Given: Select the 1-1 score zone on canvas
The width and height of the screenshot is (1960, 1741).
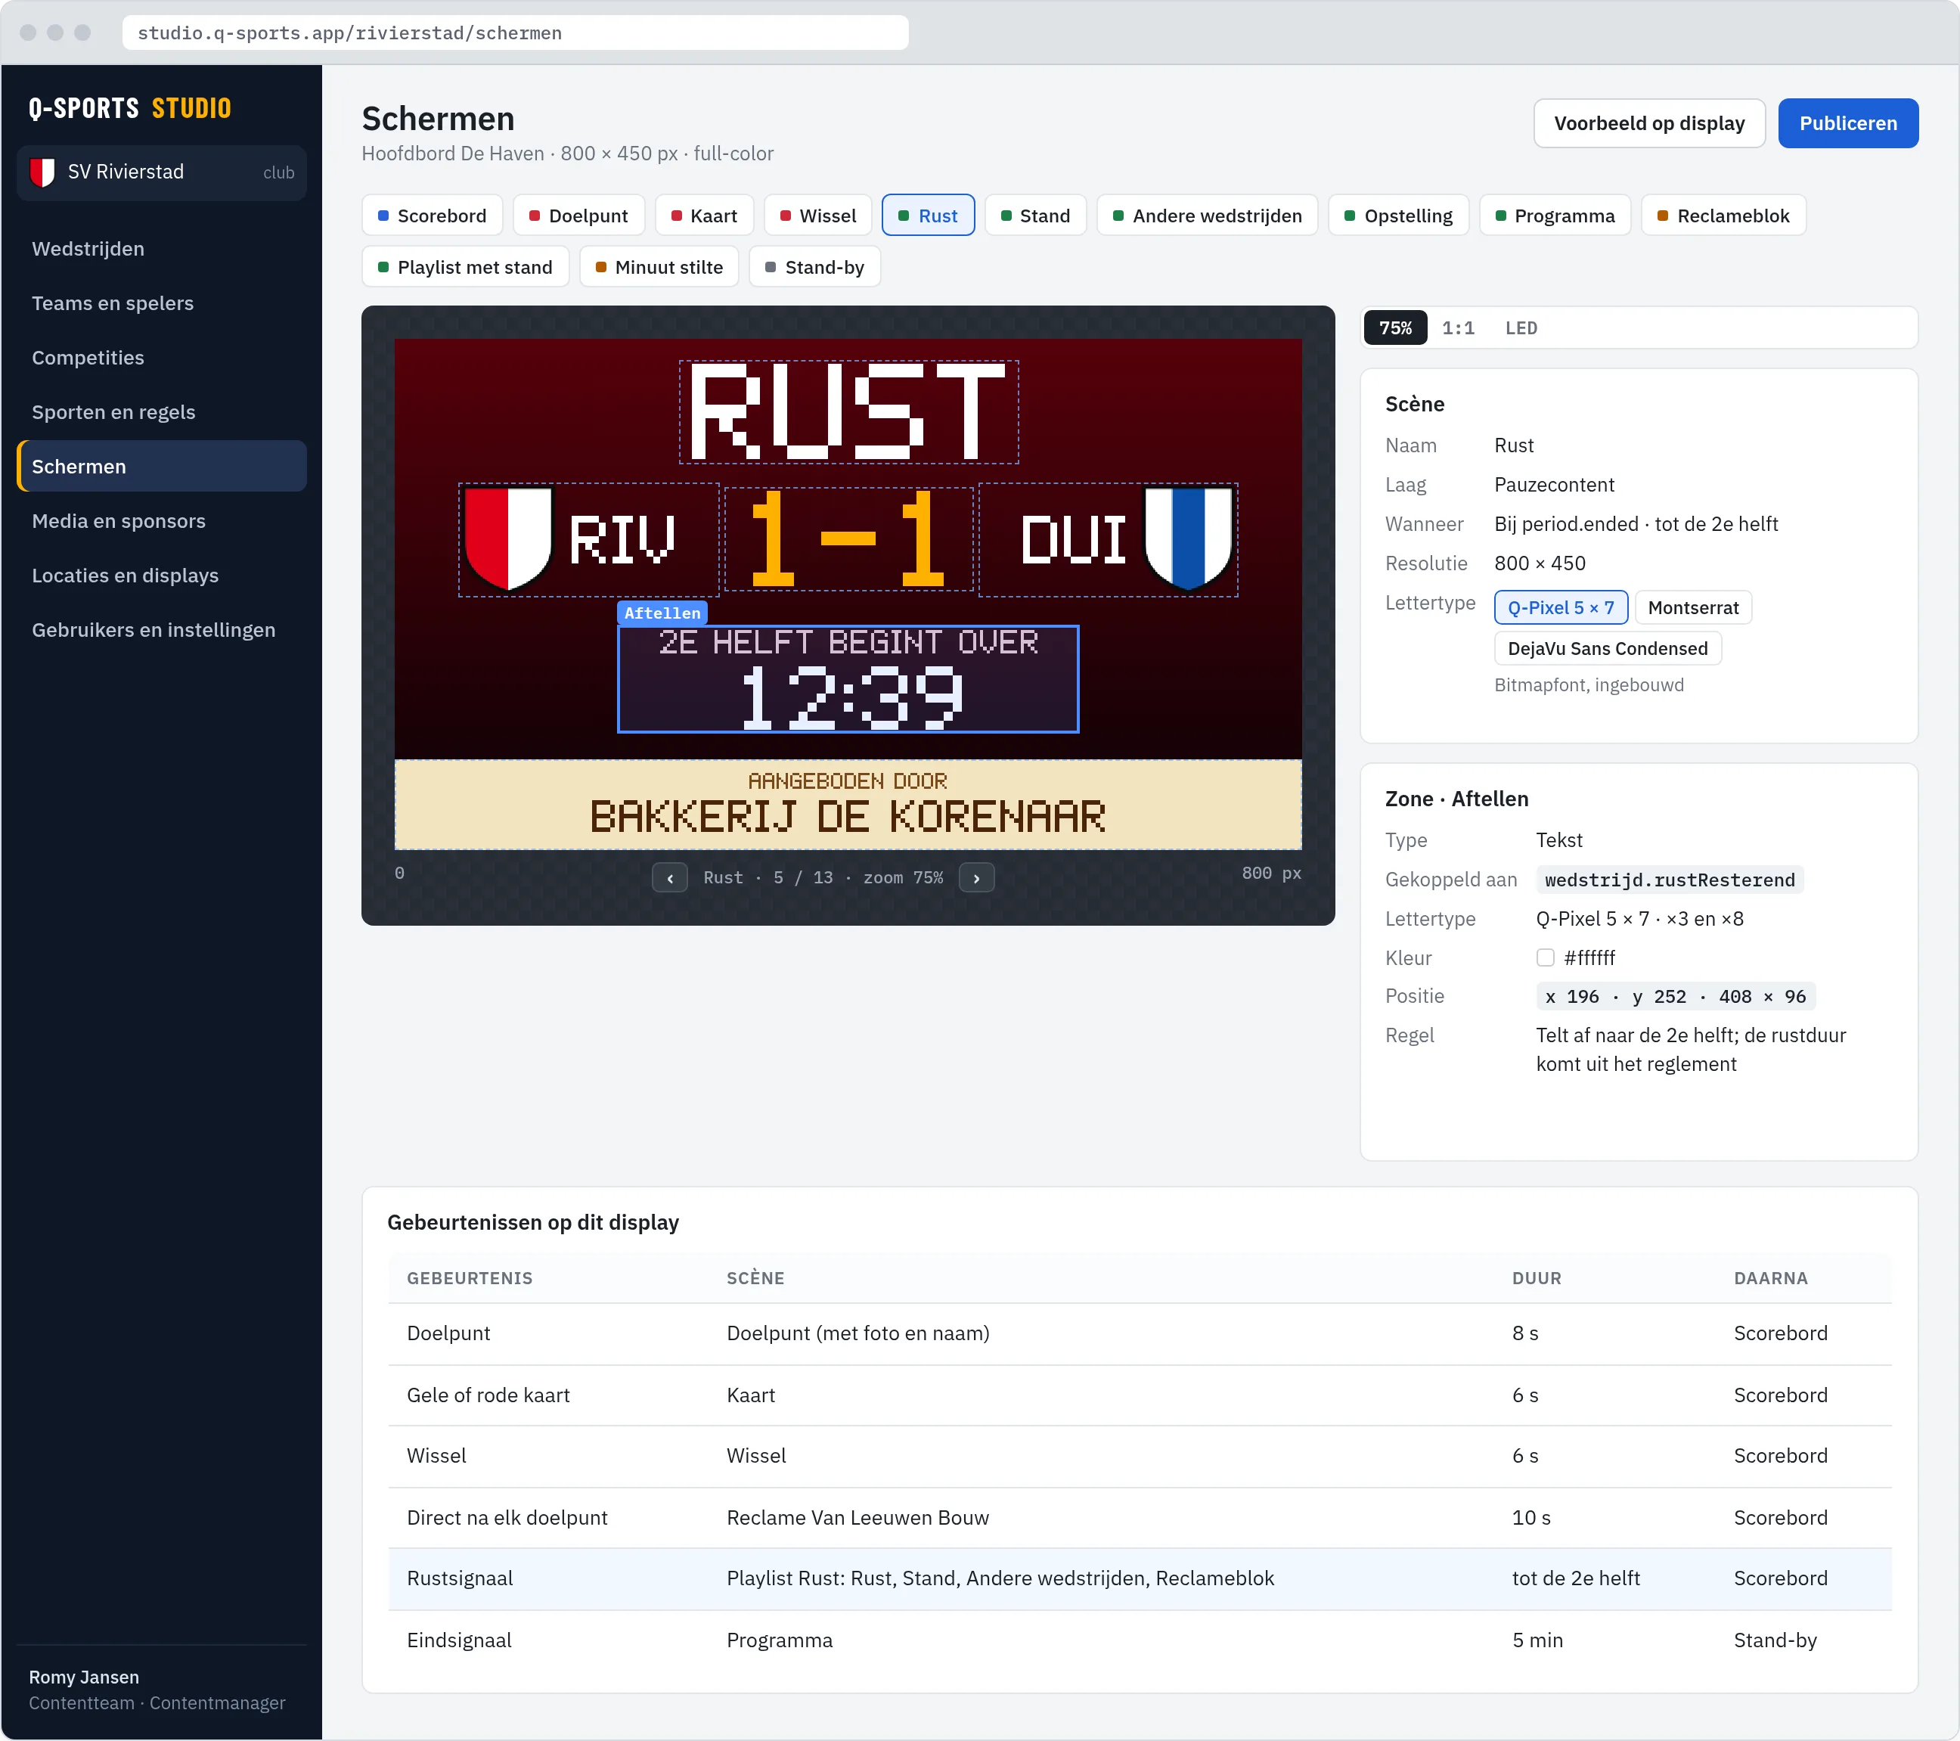Looking at the screenshot, I should click(x=848, y=539).
